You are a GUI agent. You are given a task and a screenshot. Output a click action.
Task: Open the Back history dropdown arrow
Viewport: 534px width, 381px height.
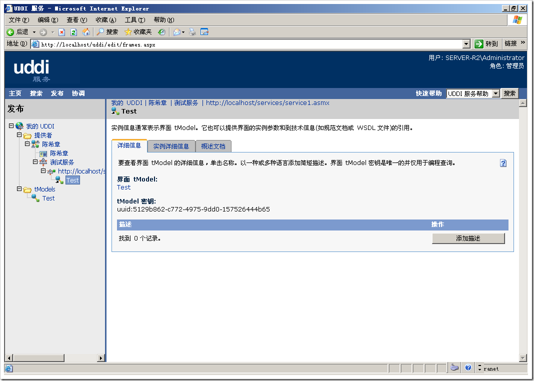34,32
